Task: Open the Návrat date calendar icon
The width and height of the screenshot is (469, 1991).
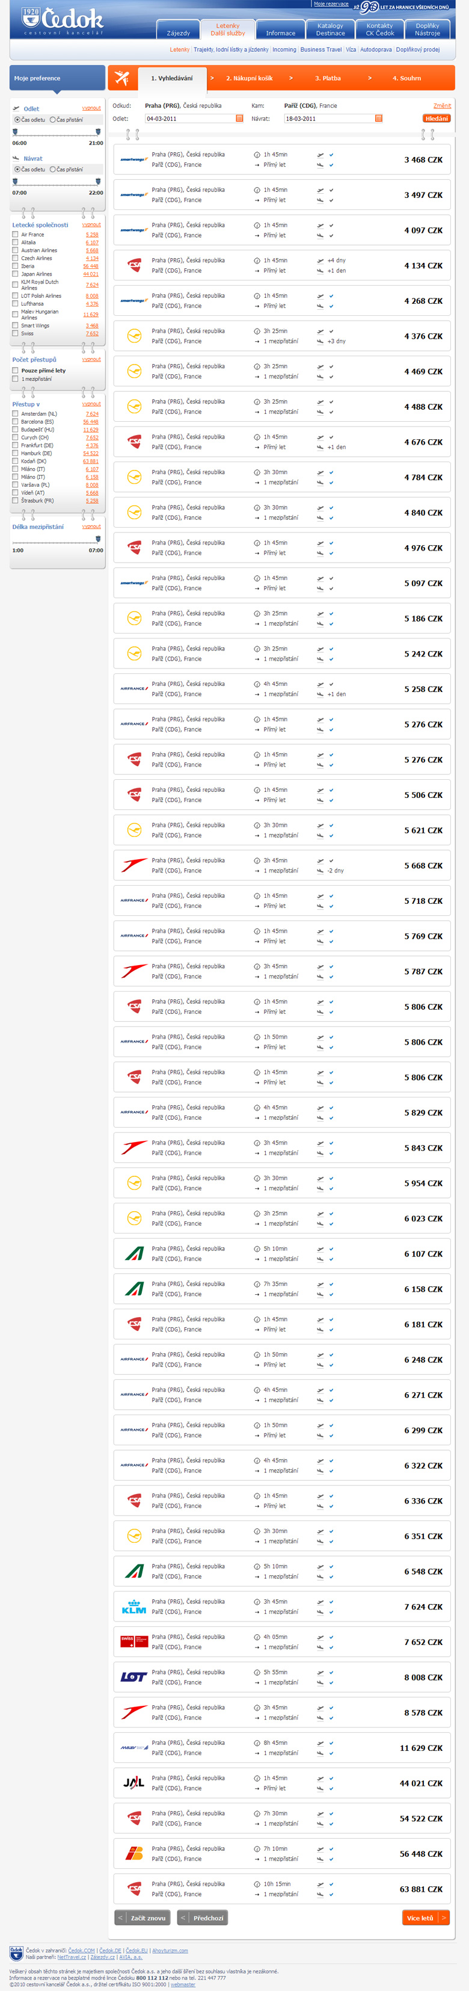Action: 379,119
